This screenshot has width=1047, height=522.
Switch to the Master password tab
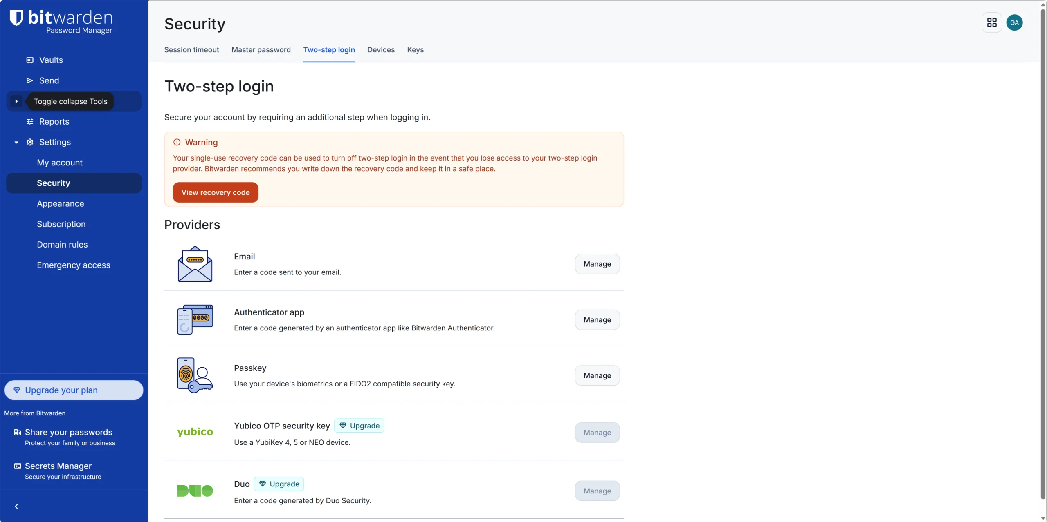[261, 50]
